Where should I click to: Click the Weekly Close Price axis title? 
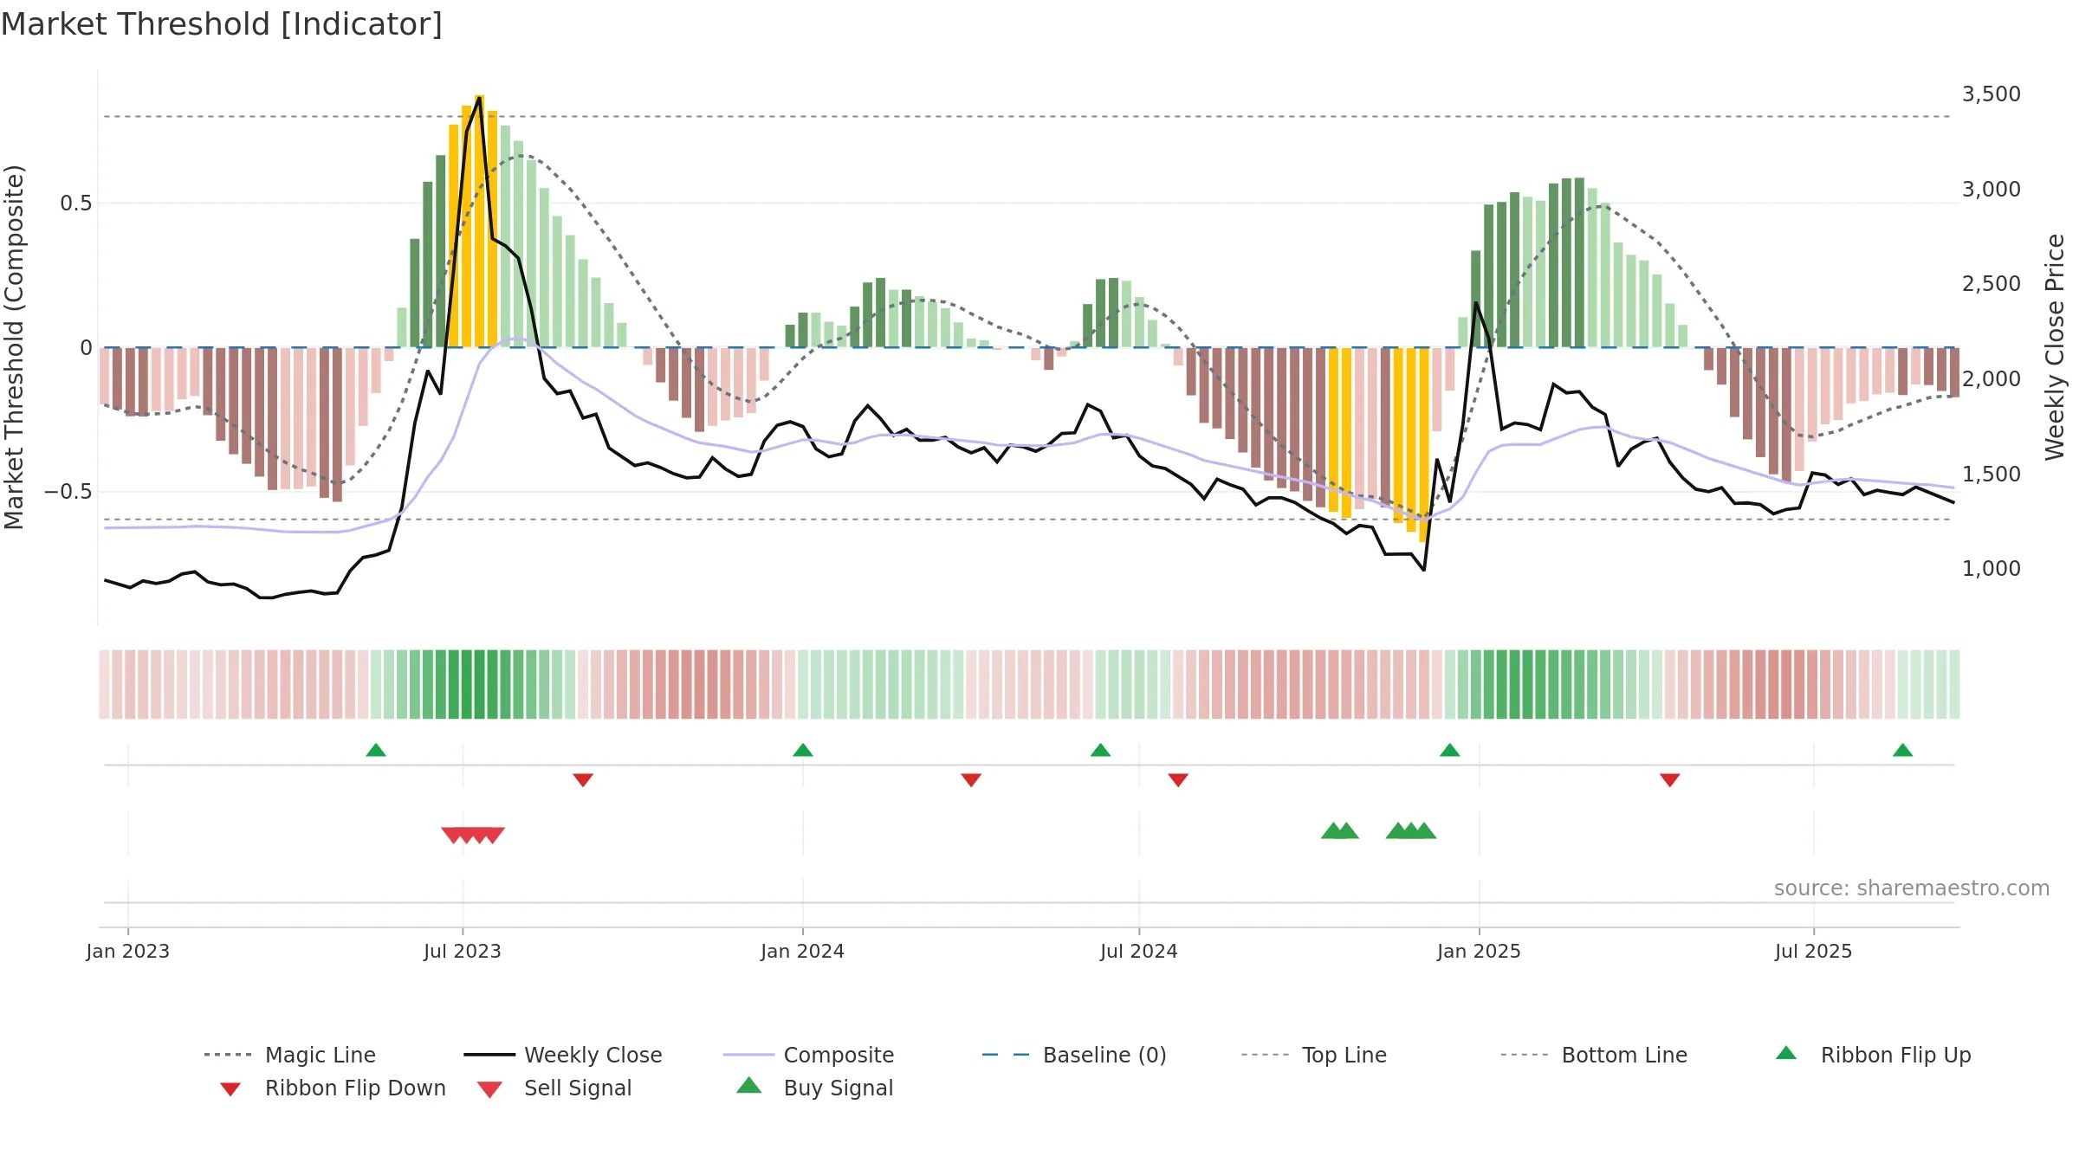click(2055, 346)
